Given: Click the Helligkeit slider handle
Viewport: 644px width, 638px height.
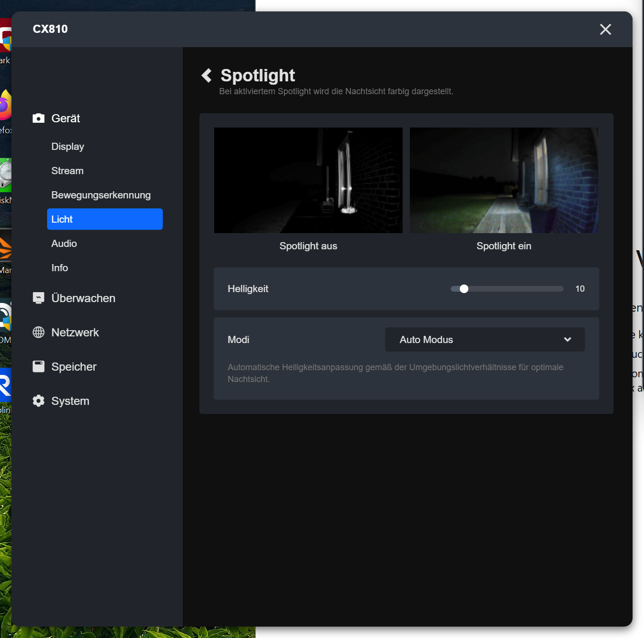Looking at the screenshot, I should tap(464, 289).
